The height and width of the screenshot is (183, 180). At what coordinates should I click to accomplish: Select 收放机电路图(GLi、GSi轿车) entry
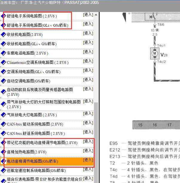(x=32, y=44)
